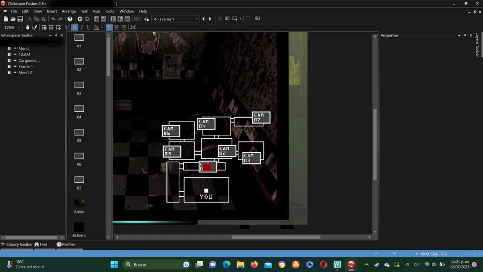Save the application with the floppy disk icon
The height and width of the screenshot is (272, 483).
point(20,19)
